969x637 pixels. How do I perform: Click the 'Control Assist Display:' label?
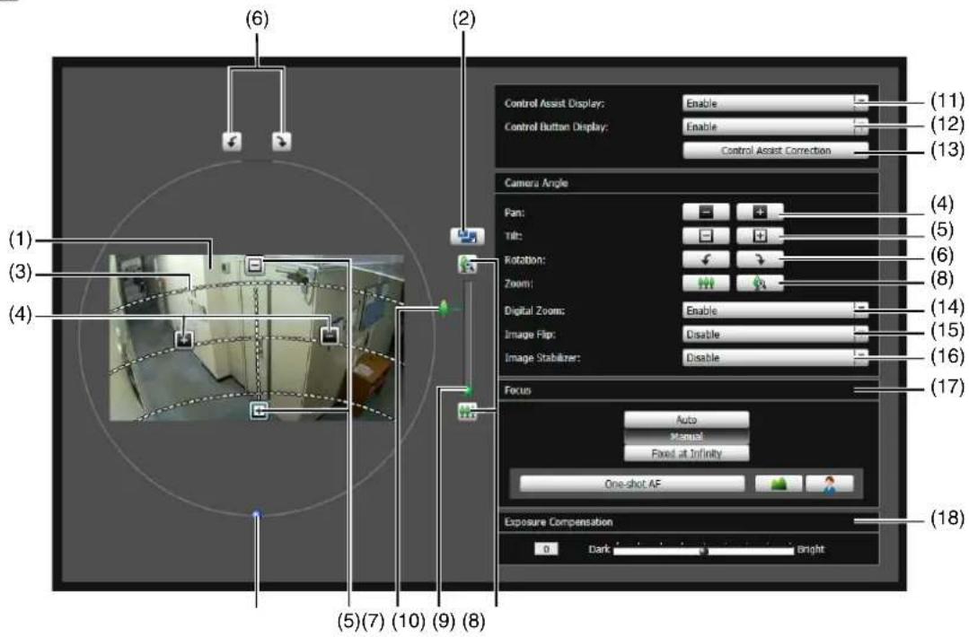click(554, 103)
